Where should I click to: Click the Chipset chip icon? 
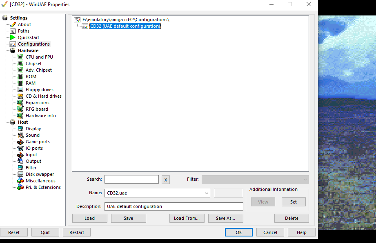[x=20, y=63]
